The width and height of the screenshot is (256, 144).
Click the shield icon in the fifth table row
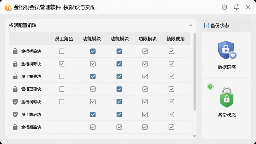pyautogui.click(x=15, y=101)
